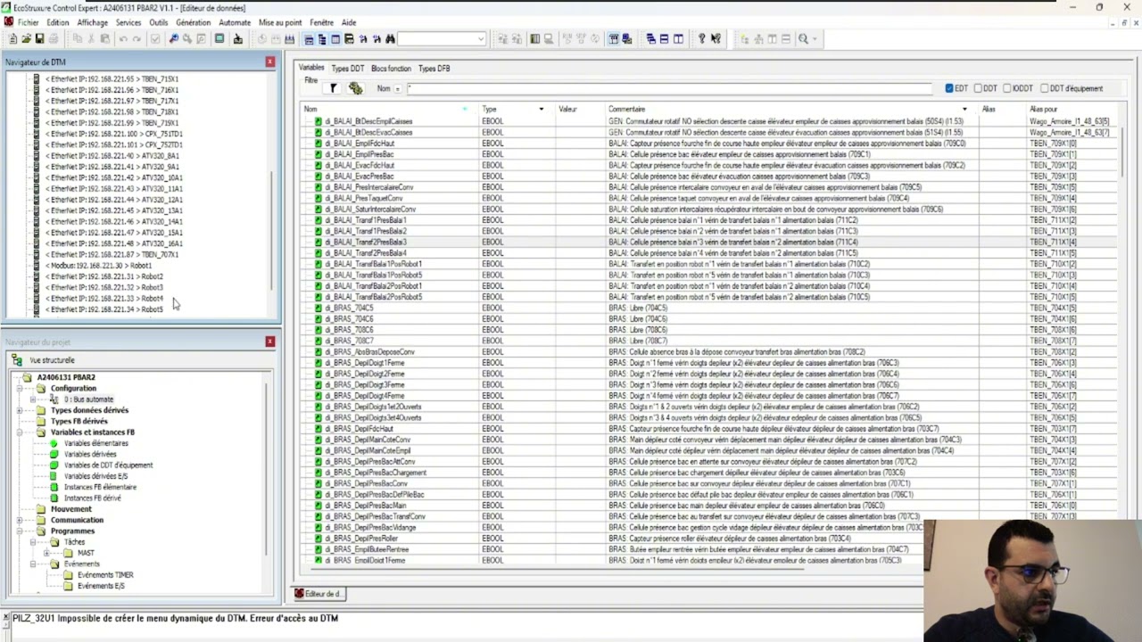Open the Fichier menu
Image resolution: width=1142 pixels, height=642 pixels.
point(28,22)
